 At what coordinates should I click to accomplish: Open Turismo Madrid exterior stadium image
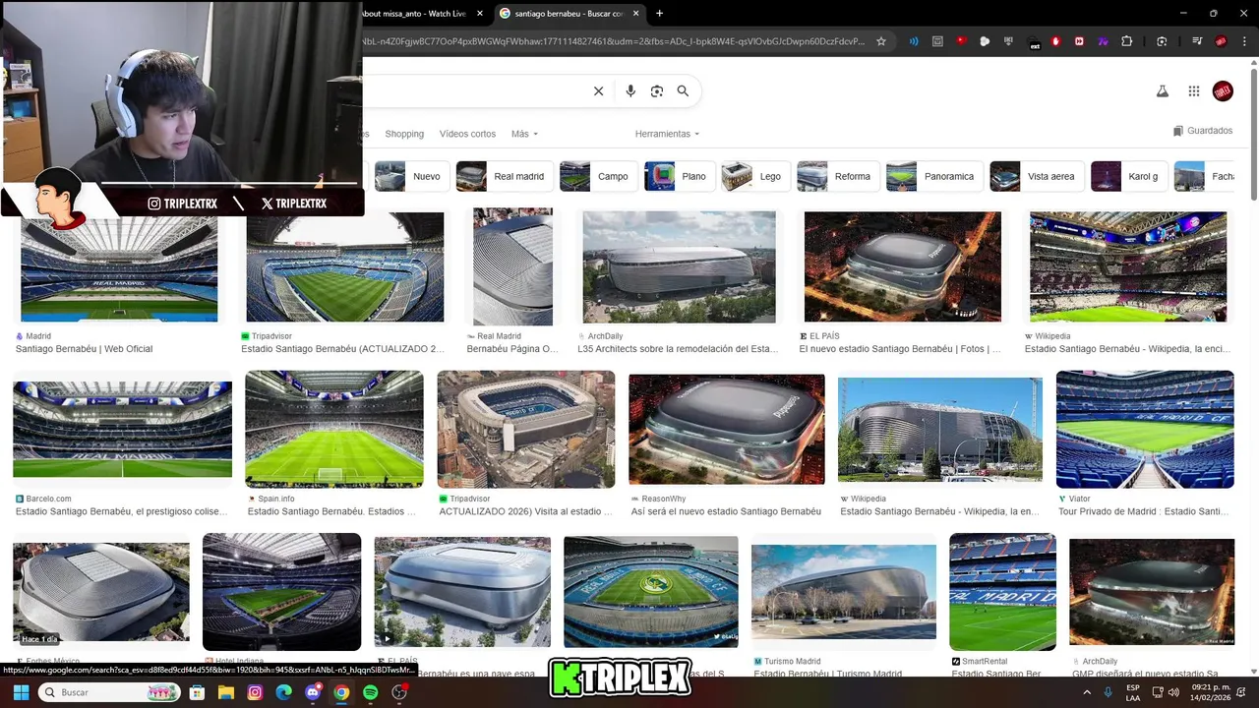[x=844, y=592]
